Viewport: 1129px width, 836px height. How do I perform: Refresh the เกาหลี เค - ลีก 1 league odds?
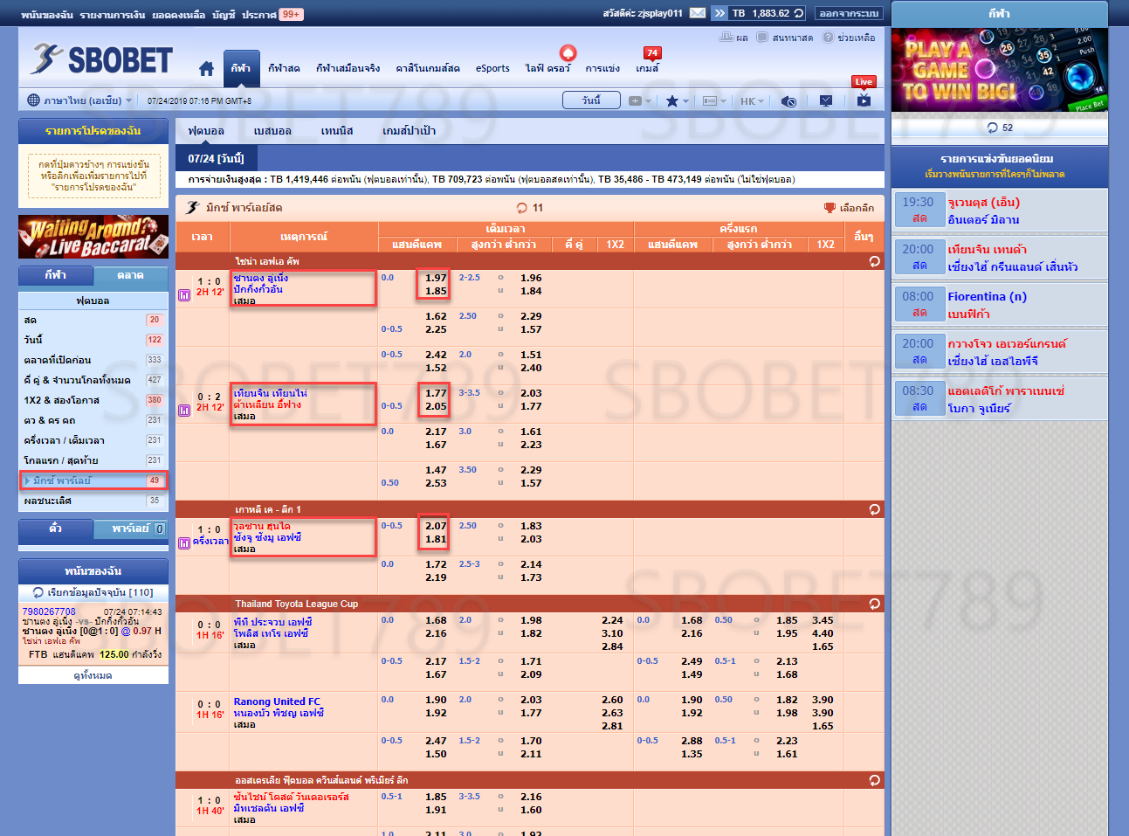(x=874, y=509)
